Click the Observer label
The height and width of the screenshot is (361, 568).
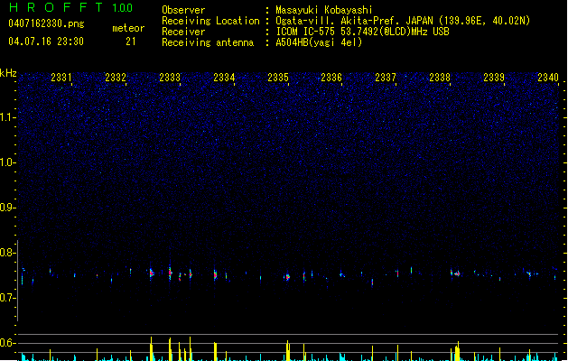(x=183, y=10)
